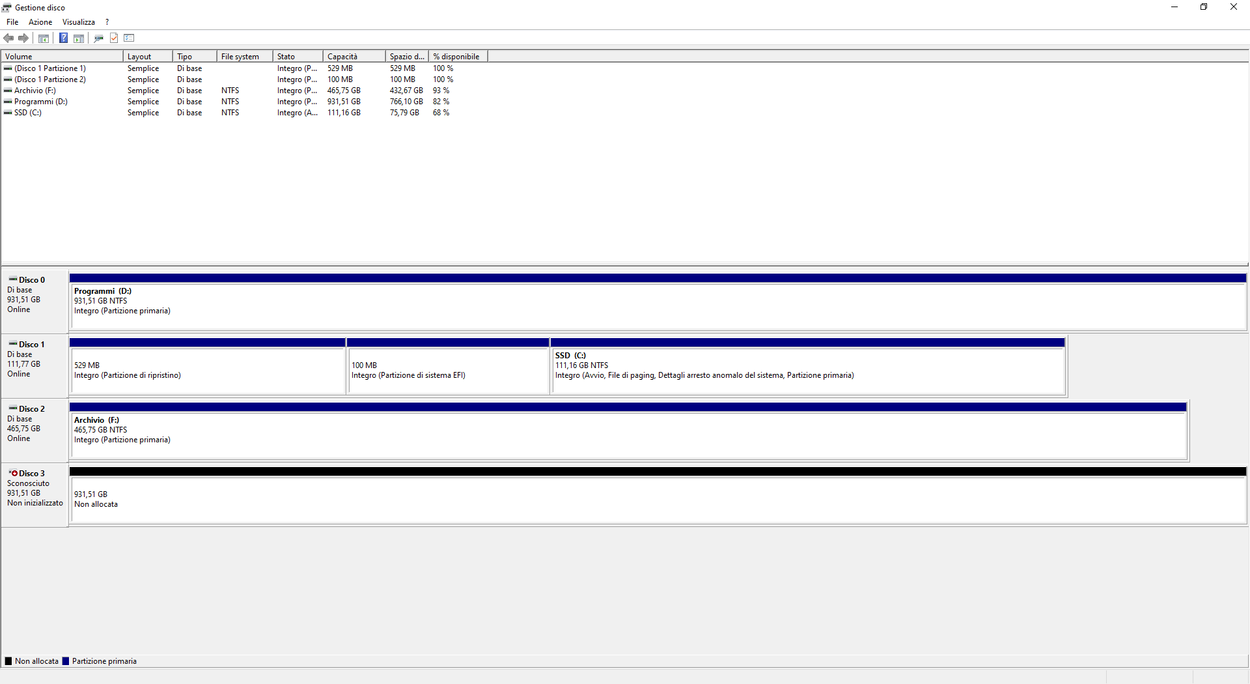
Task: Click the 766,10 GB free space cell
Action: 406,102
